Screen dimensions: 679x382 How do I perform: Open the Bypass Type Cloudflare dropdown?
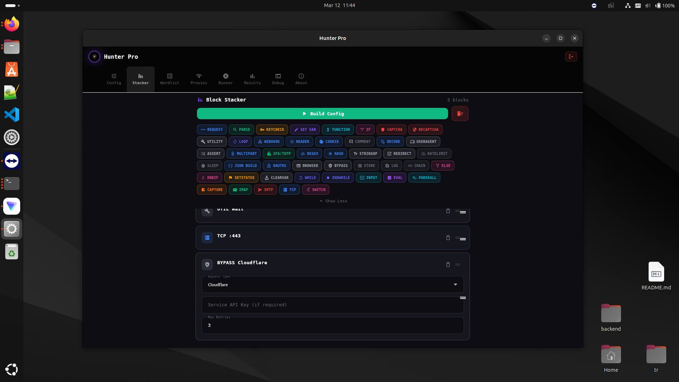333,284
